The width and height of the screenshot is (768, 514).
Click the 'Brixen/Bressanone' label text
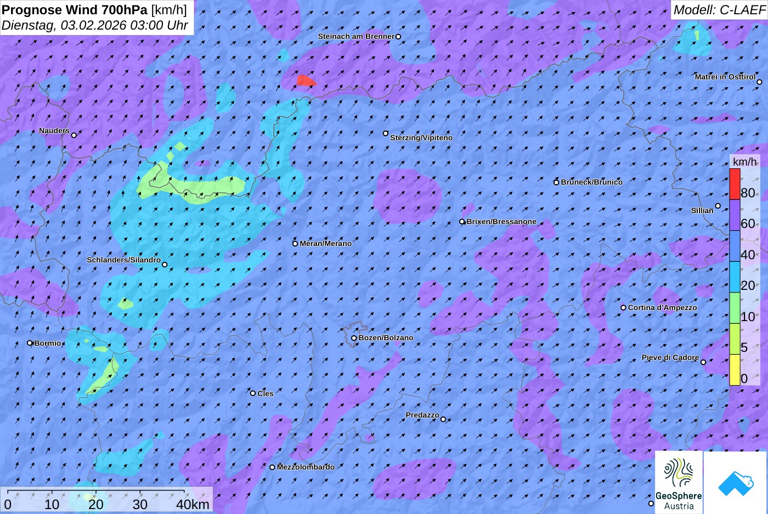[x=501, y=222]
